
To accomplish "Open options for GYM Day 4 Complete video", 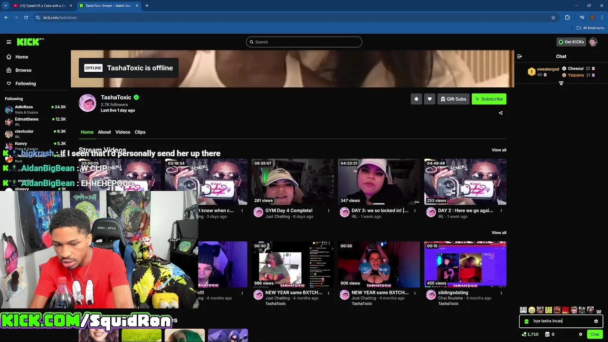I will [328, 210].
